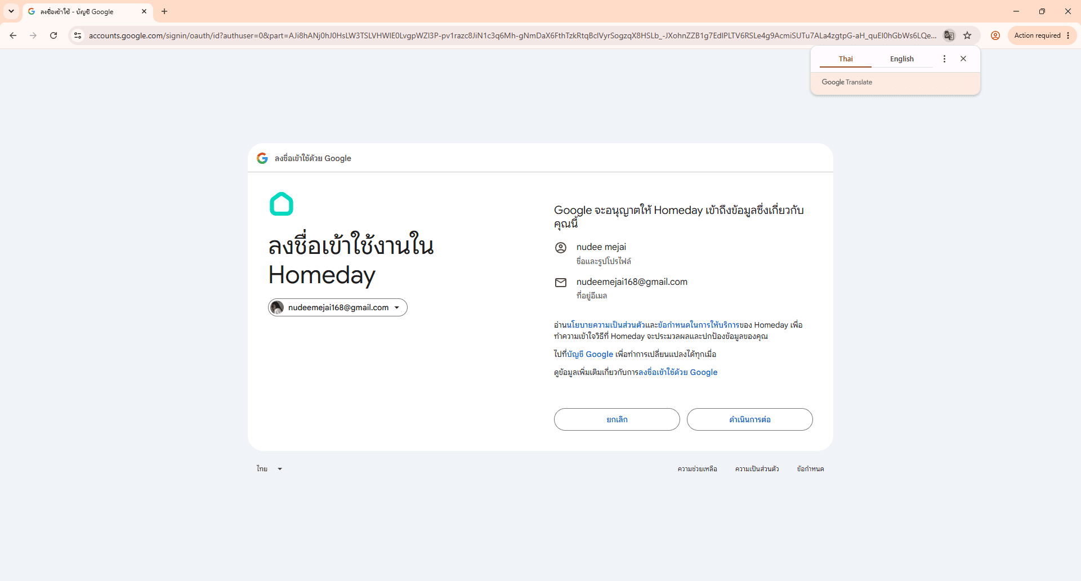Open the ไทย language dropdown
The image size is (1081, 581).
pyautogui.click(x=269, y=469)
